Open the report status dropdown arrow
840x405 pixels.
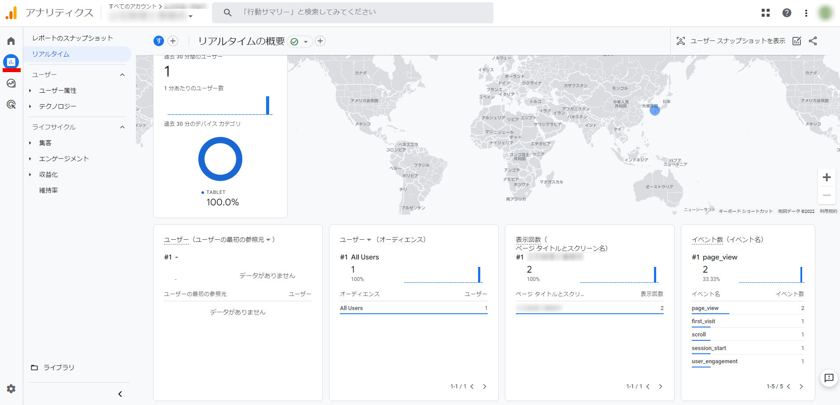(x=306, y=42)
